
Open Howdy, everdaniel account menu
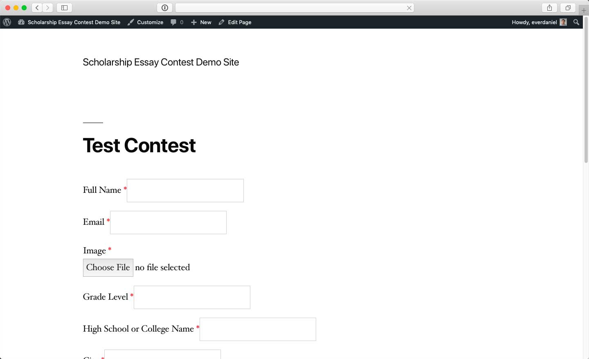539,22
